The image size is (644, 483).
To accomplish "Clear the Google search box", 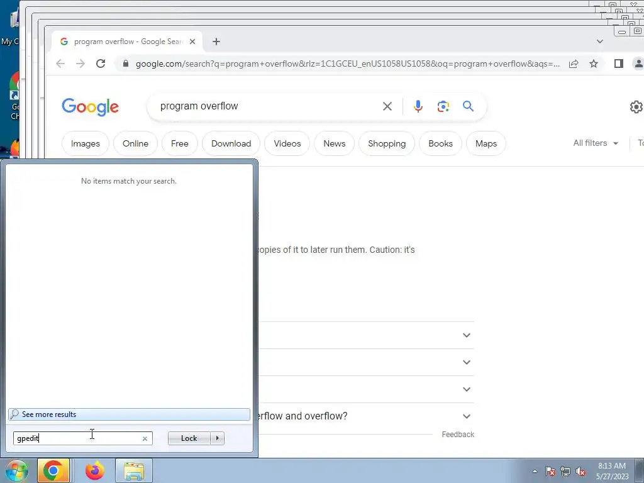I will coord(387,106).
